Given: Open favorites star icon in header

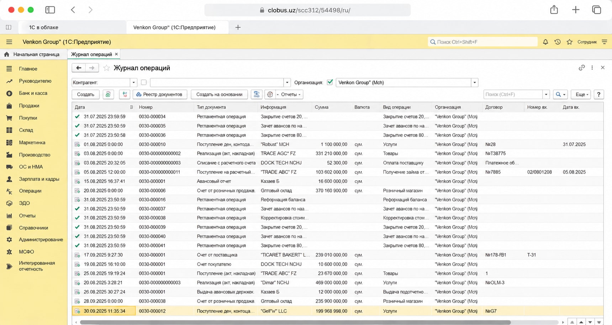Looking at the screenshot, I should pyautogui.click(x=570, y=42).
